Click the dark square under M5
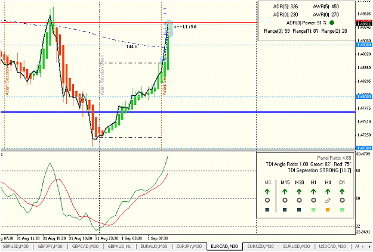Screen dimensions: 373x252 click(x=267, y=210)
